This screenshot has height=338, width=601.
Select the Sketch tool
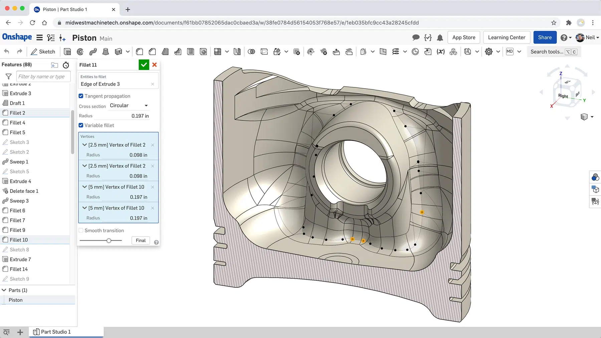43,51
